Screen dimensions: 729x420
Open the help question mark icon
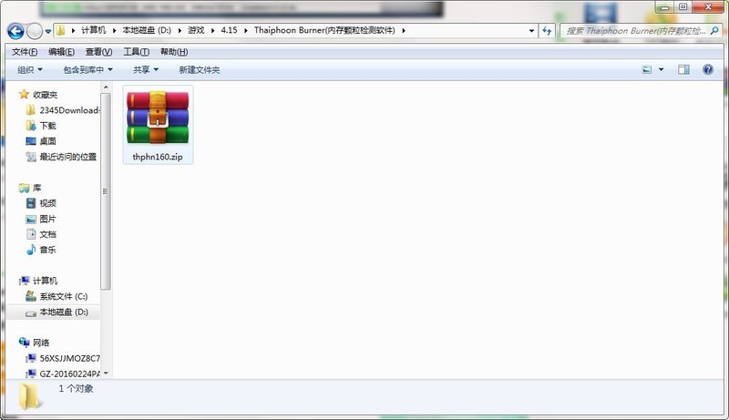click(708, 69)
